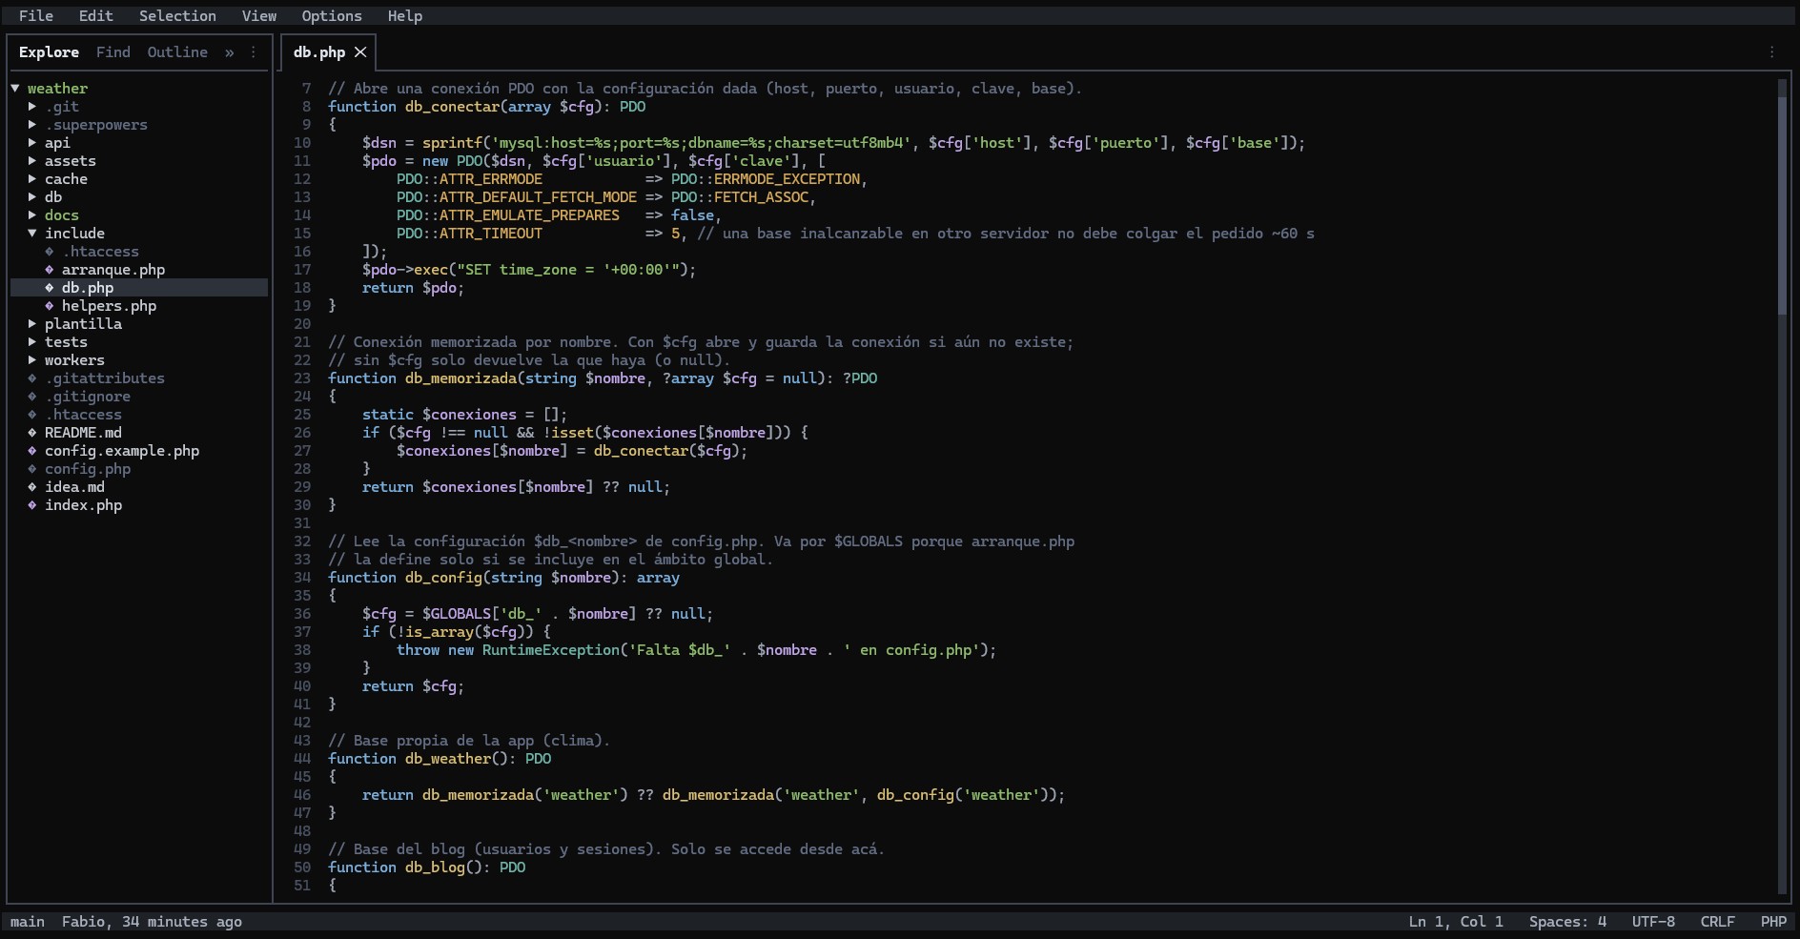Change line endings via CRLF
The width and height of the screenshot is (1800, 939).
coord(1717,922)
